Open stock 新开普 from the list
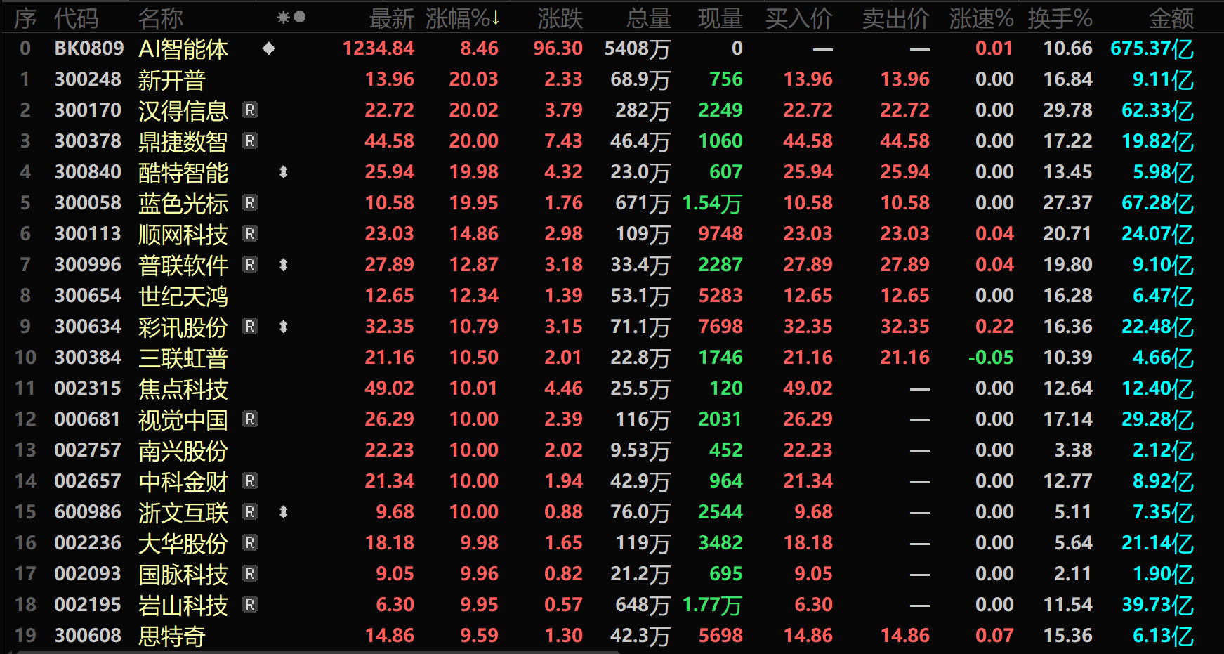Viewport: 1224px width, 654px height. point(171,80)
